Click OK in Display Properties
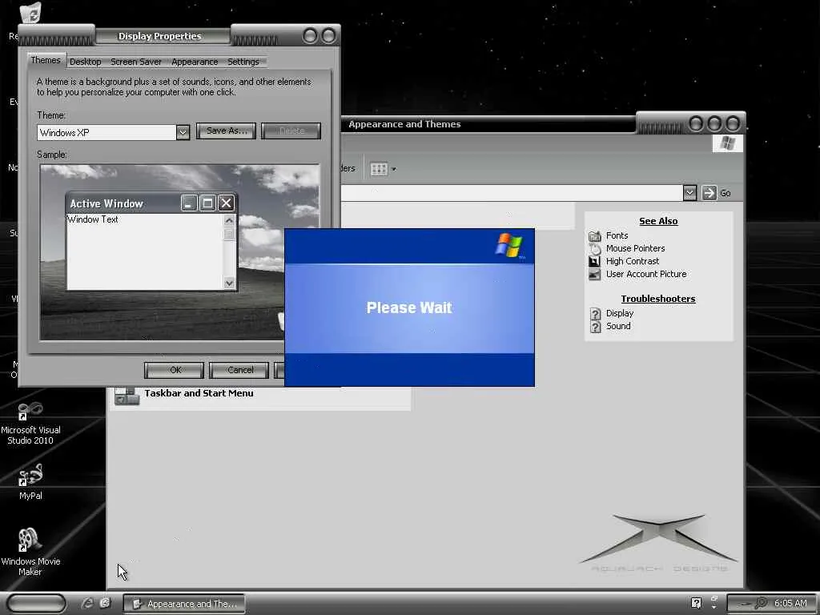This screenshot has height=615, width=820. point(174,370)
